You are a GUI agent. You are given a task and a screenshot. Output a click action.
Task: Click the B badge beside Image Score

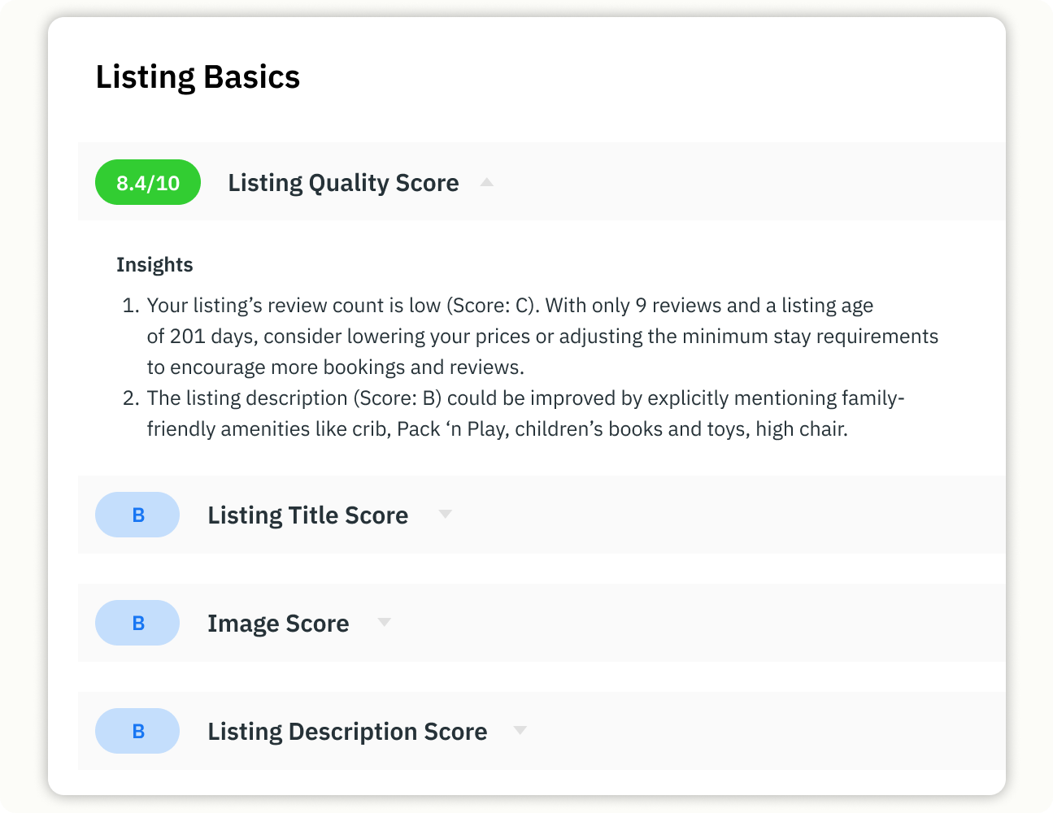(x=137, y=623)
